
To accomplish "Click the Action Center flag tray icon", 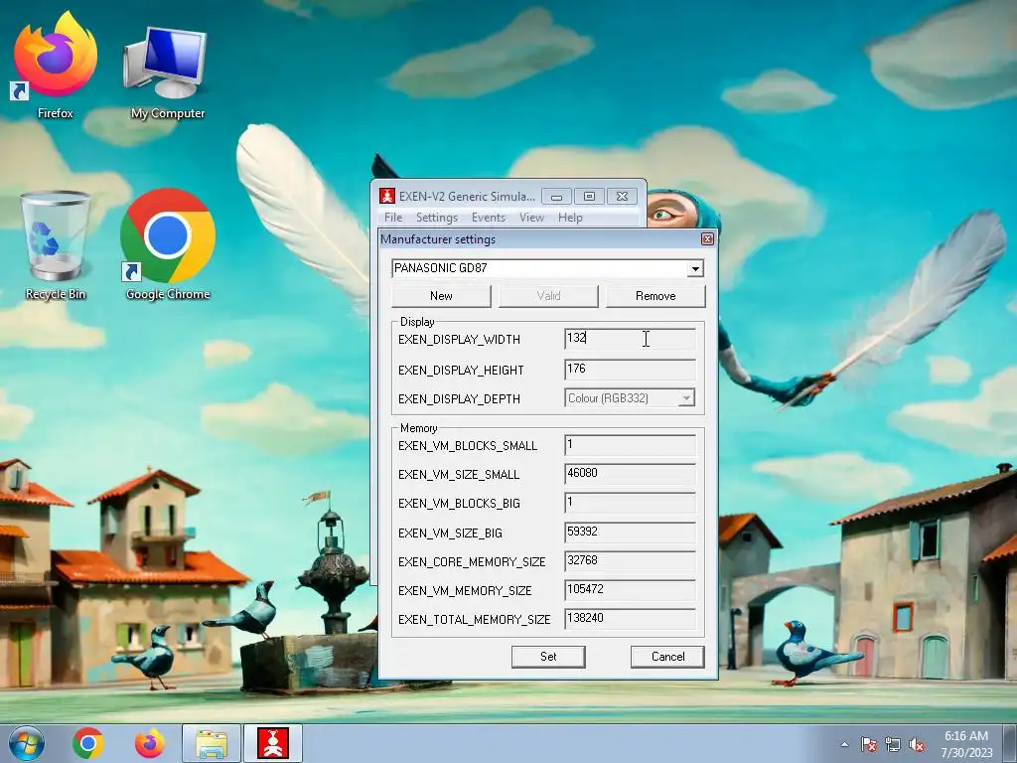I will coord(868,744).
